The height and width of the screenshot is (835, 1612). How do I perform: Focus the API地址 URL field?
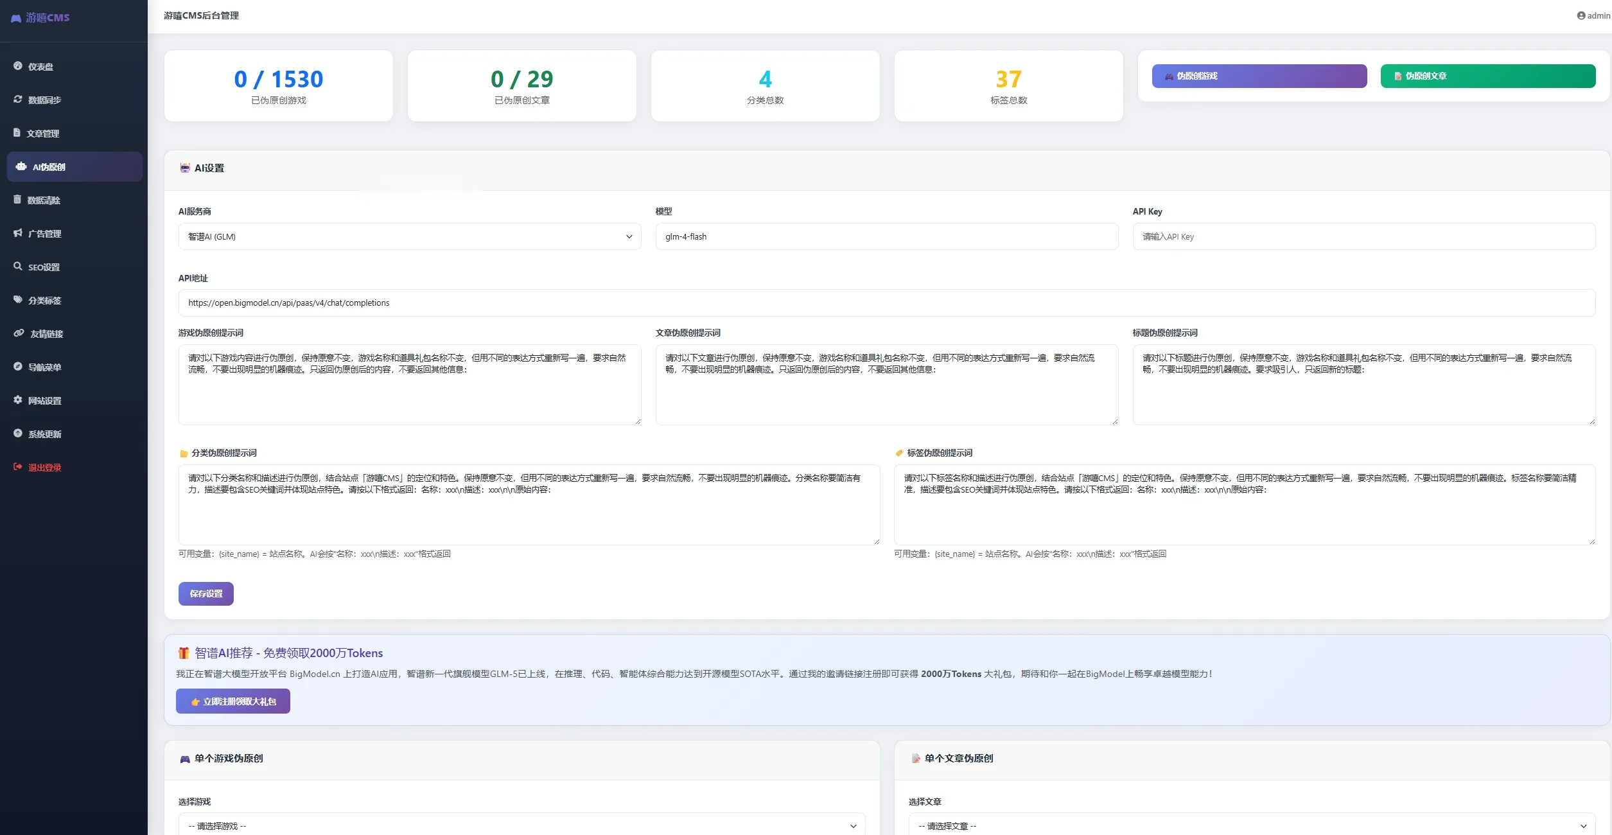point(886,303)
